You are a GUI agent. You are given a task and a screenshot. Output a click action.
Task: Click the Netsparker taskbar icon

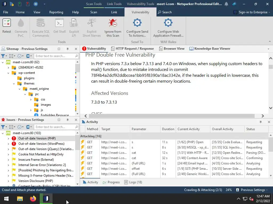coord(46,199)
